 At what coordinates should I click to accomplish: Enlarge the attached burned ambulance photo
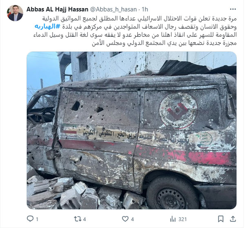[x=131, y=130]
